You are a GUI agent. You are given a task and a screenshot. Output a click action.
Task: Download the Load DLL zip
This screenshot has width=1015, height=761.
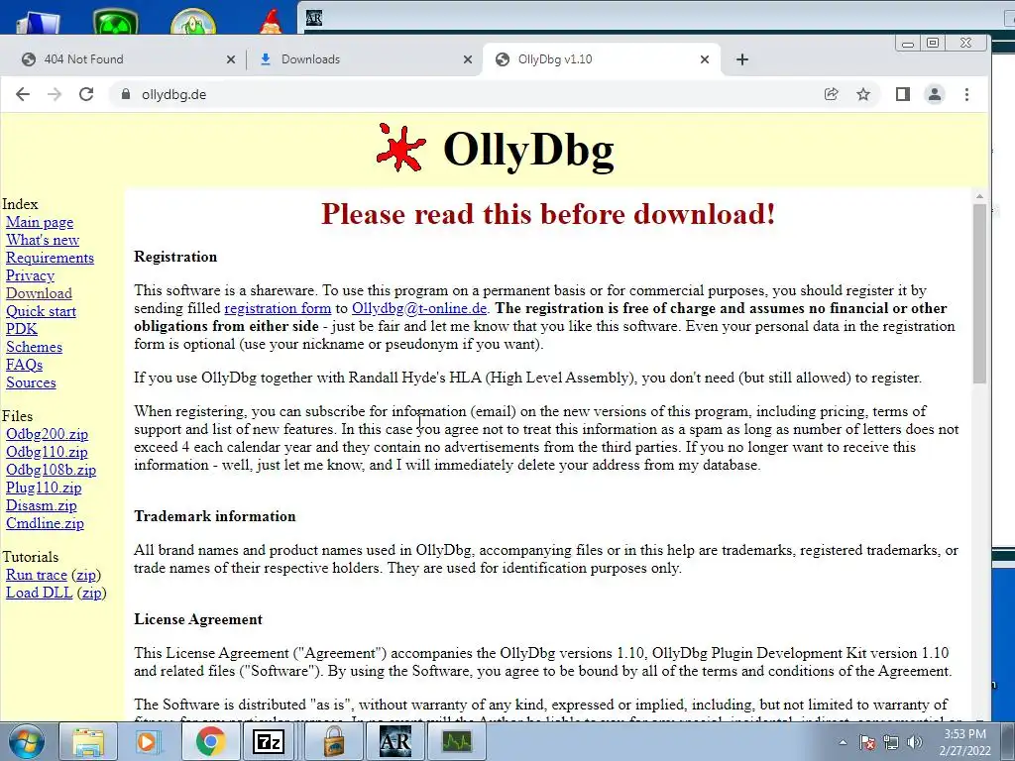[x=91, y=593]
